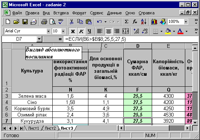The width and height of the screenshot is (200, 140).
Task: Open the 100% zoom dropdown
Action: pos(186,22)
